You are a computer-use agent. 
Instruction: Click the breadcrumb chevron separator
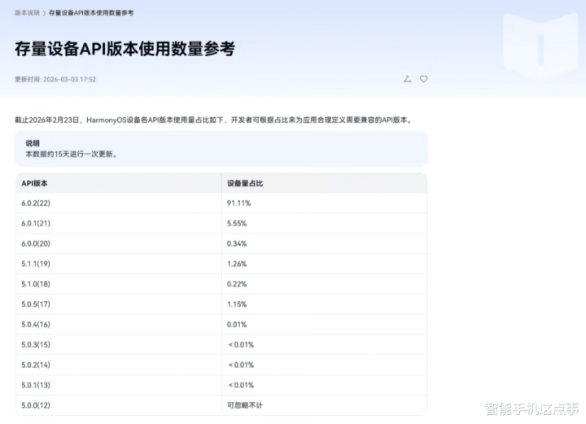pyautogui.click(x=44, y=13)
